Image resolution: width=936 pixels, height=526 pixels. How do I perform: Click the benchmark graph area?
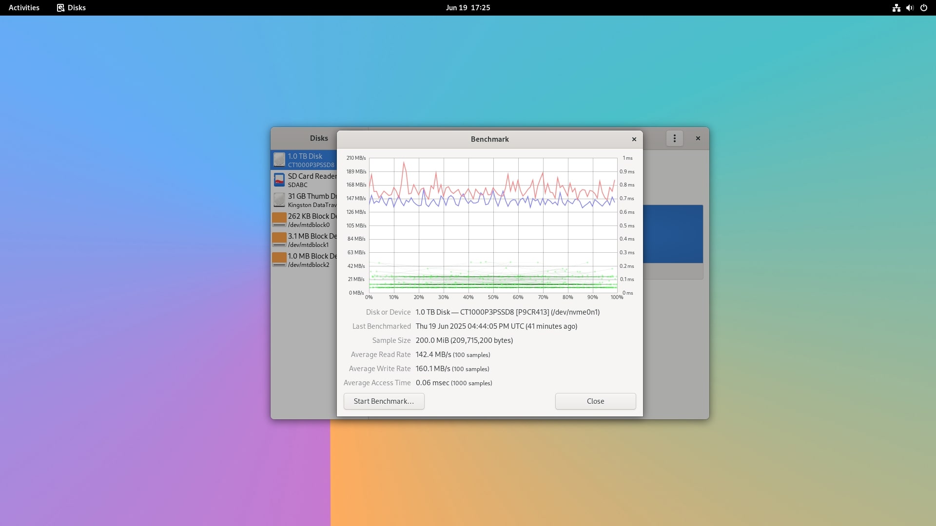[x=493, y=225]
